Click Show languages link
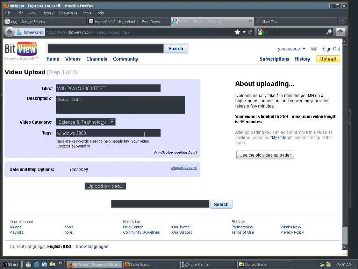 tap(92, 246)
